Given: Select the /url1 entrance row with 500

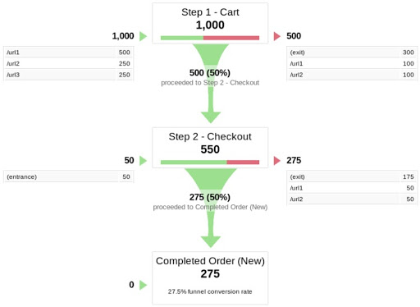Looking at the screenshot, I should [68, 53].
